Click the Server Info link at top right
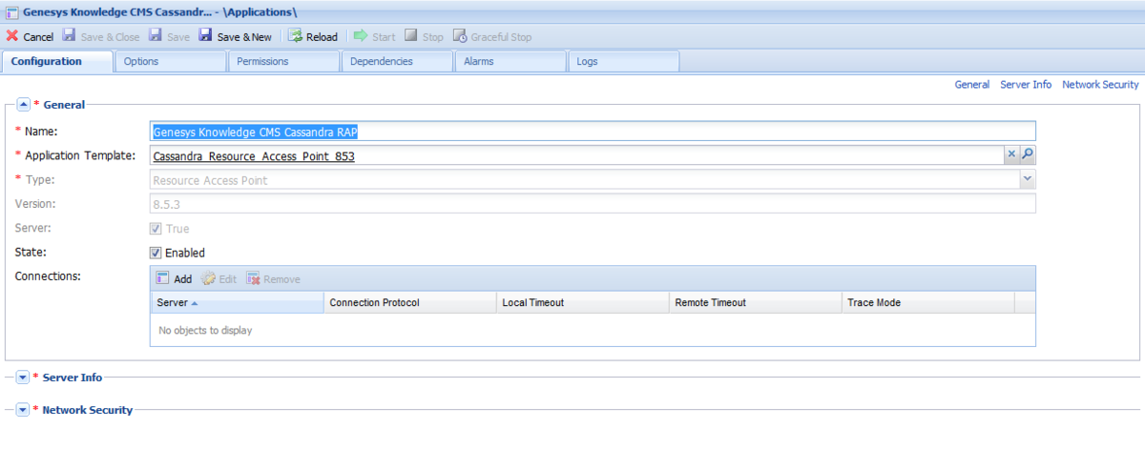 (x=1026, y=85)
